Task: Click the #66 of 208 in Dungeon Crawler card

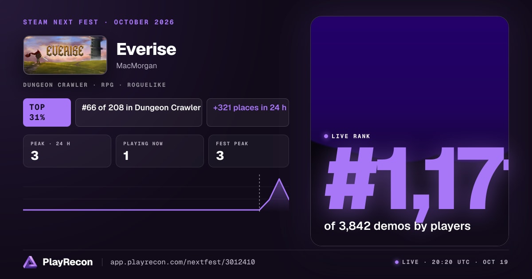Action: click(x=139, y=112)
